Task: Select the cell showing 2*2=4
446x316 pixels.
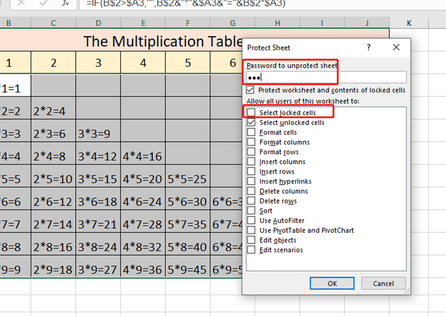Action: (53, 108)
